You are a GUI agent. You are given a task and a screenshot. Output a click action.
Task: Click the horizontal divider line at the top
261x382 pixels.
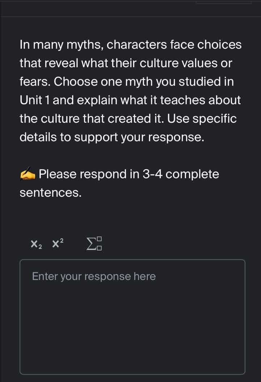click(x=130, y=16)
